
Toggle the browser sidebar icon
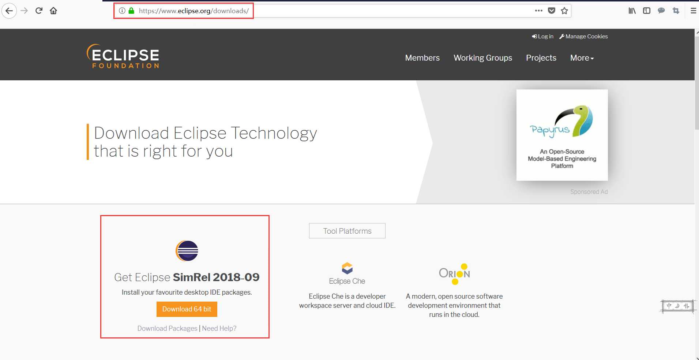(647, 11)
